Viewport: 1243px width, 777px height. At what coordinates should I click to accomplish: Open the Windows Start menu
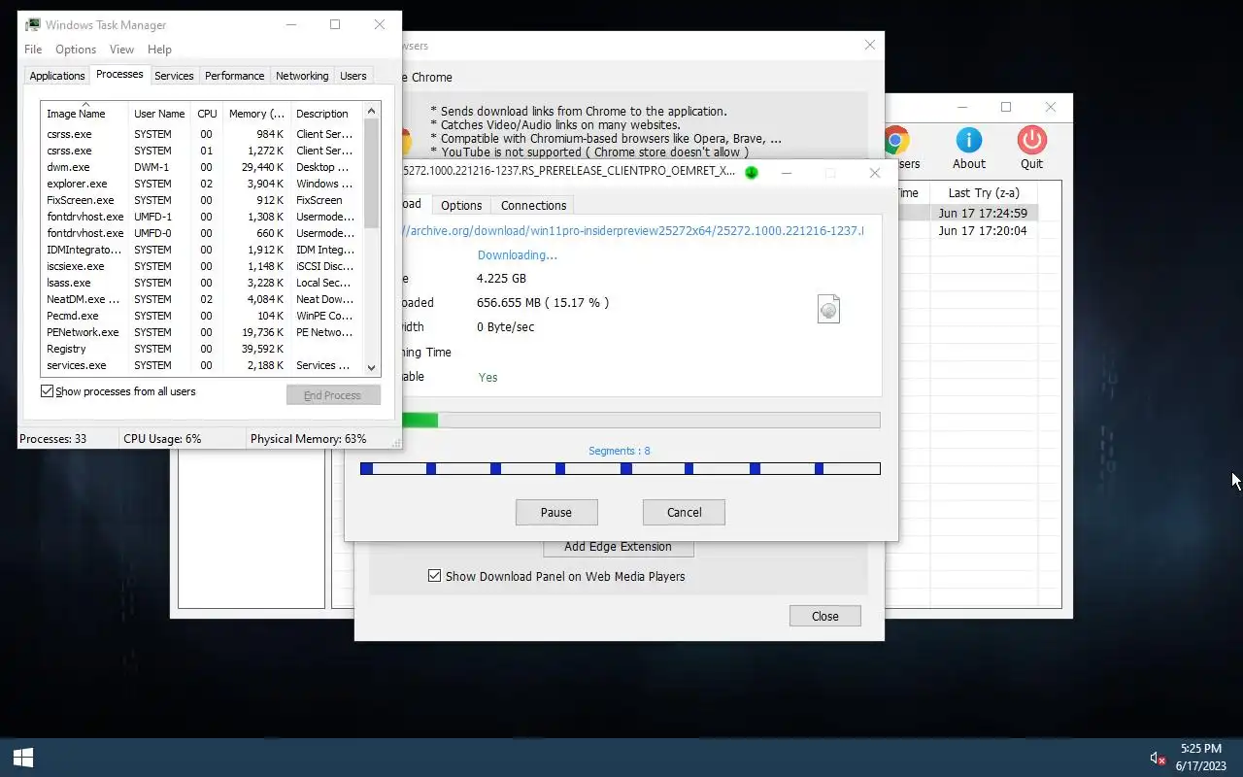pos(23,758)
